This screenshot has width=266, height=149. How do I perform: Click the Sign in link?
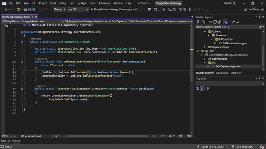pyautogui.click(x=227, y=3)
